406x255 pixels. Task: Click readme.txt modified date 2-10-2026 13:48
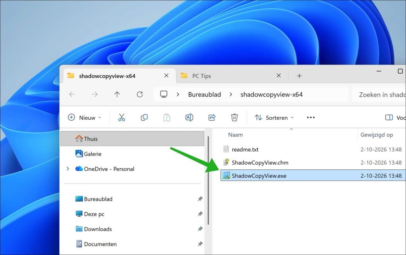coord(381,149)
